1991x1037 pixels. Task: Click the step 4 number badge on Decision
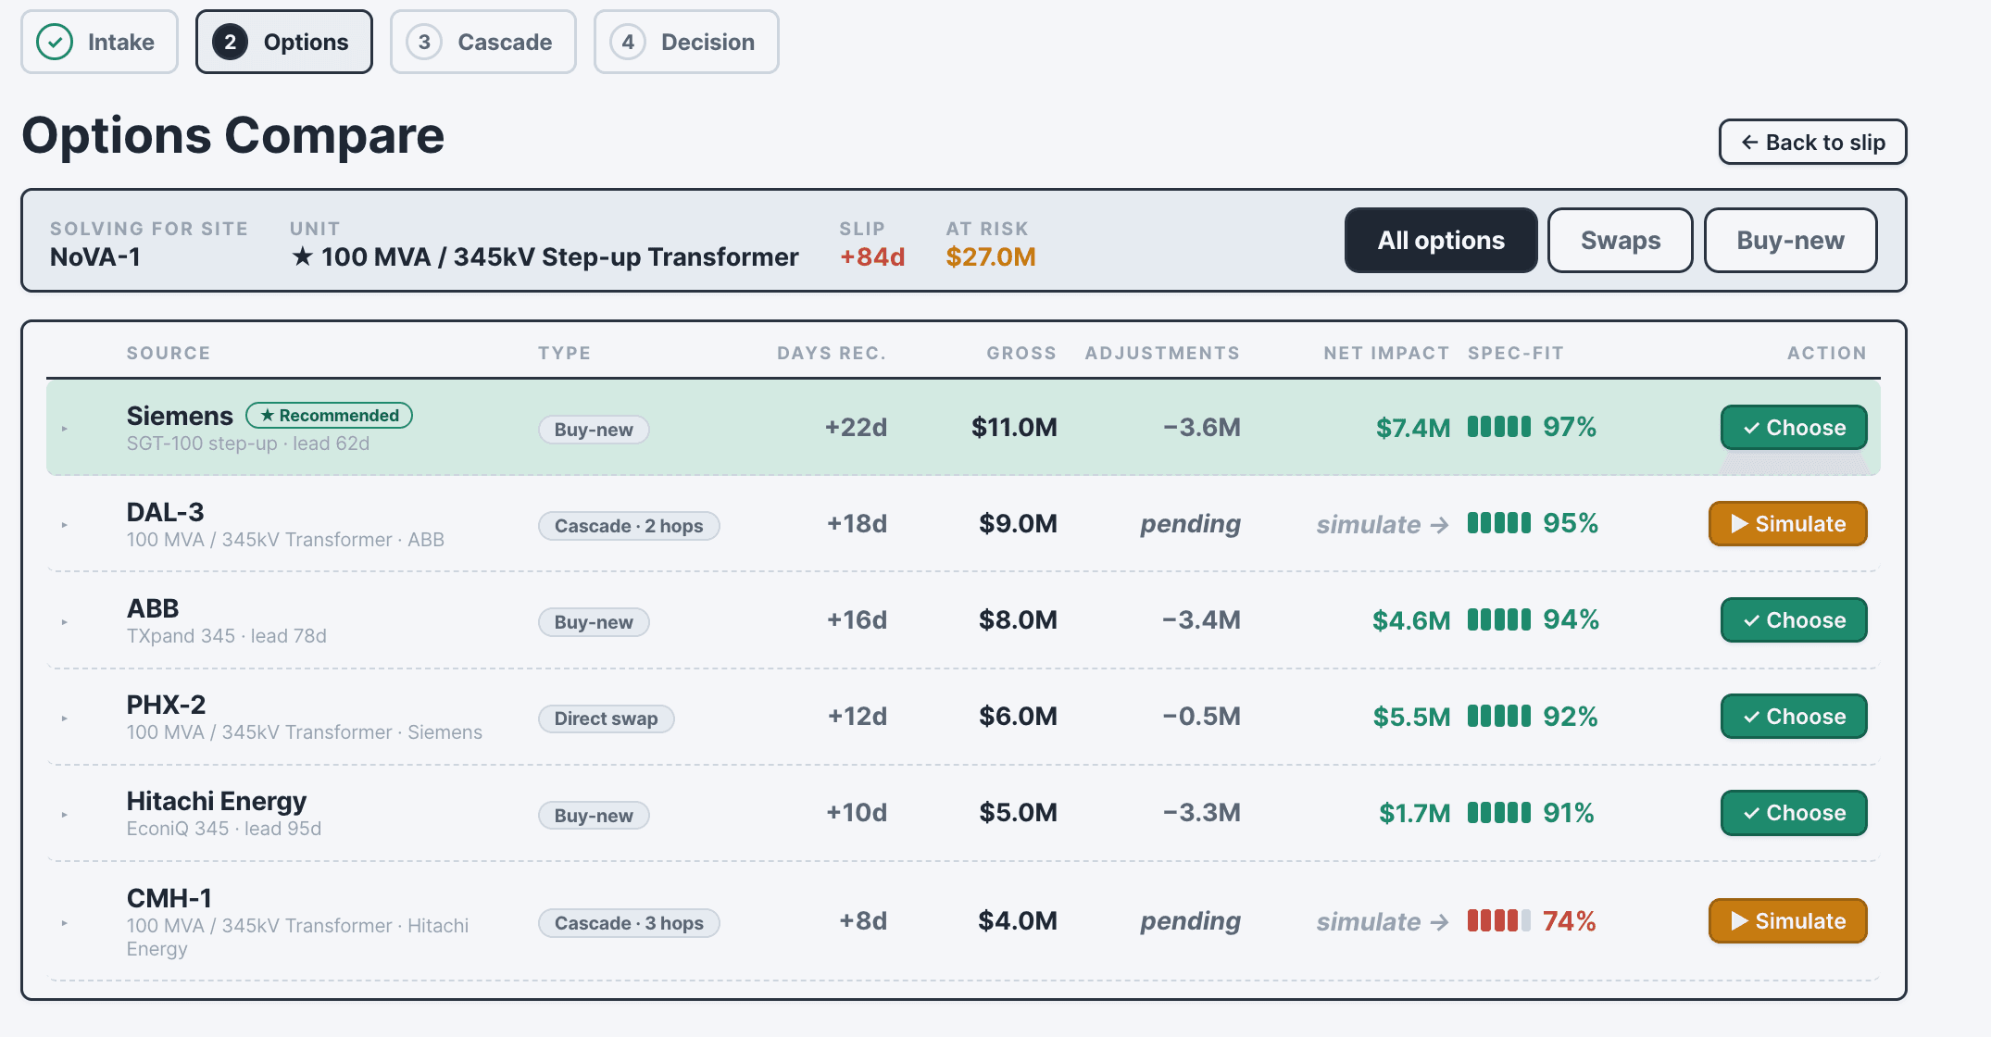coord(628,42)
